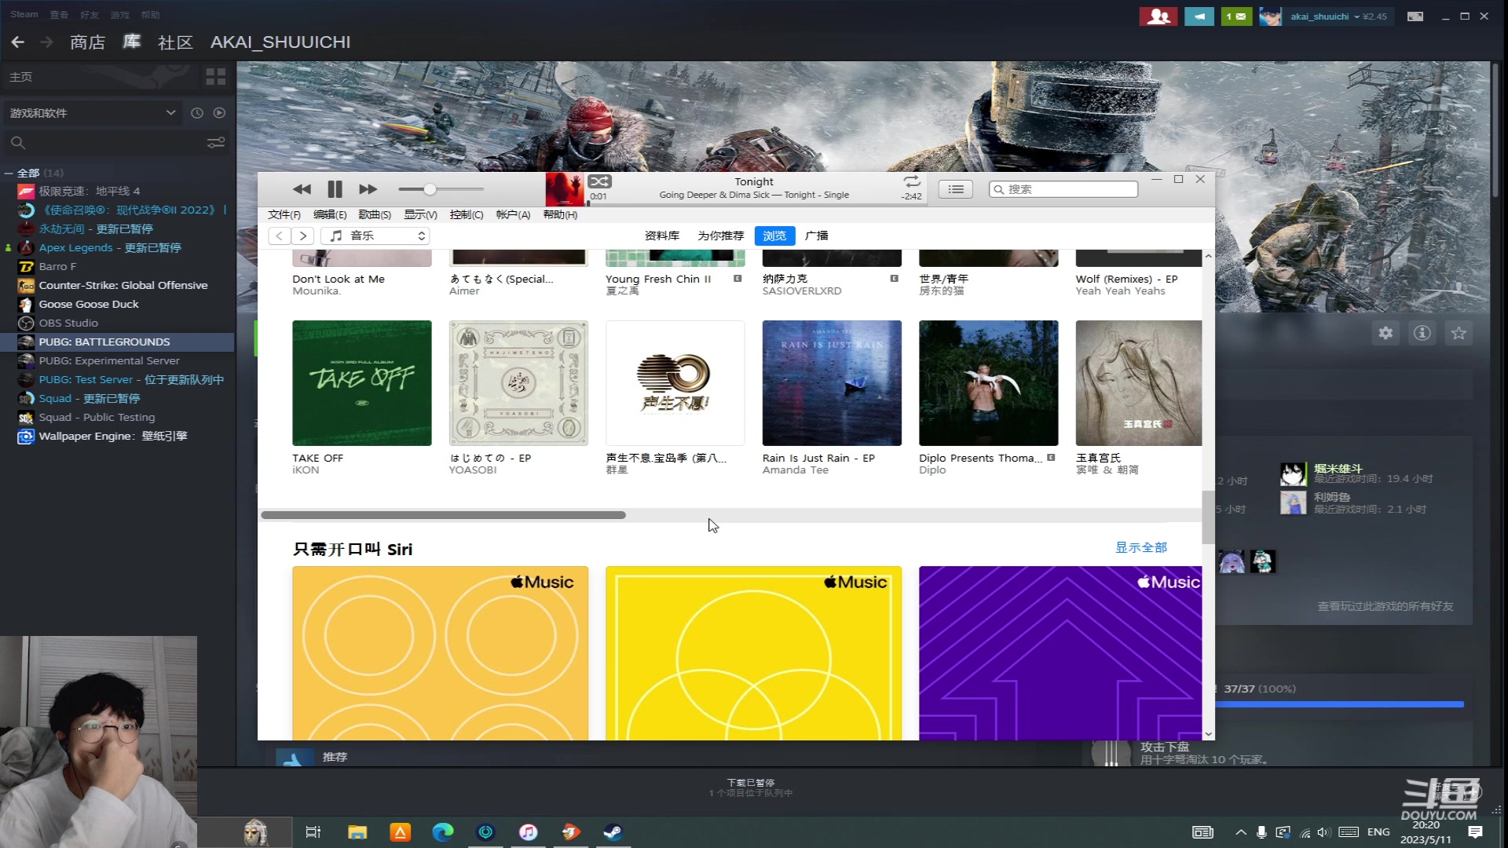1508x848 pixels.
Task: Click the iTunes horizontal album scrollbar
Action: (443, 515)
